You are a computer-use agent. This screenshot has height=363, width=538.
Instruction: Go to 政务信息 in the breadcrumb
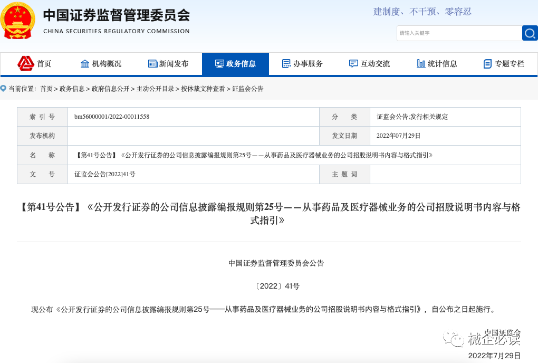(x=72, y=89)
